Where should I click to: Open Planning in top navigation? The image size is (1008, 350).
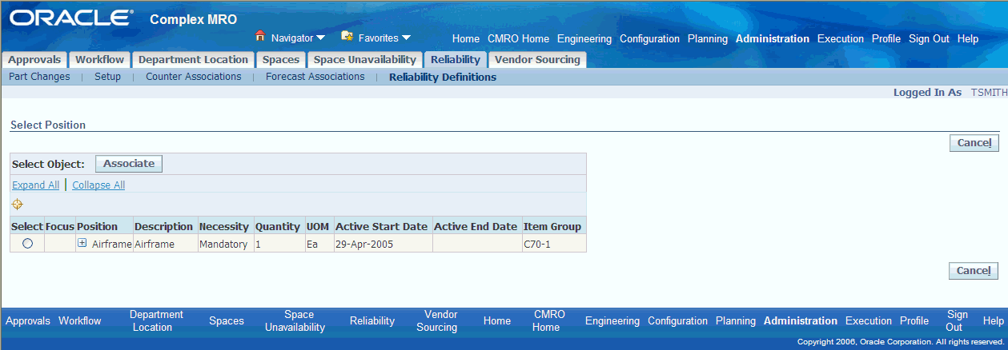[x=708, y=38]
